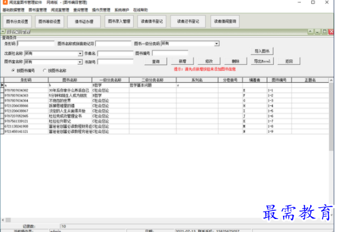Click the inner window system menu icon
This screenshot has width=338, height=232.
tap(3, 32)
